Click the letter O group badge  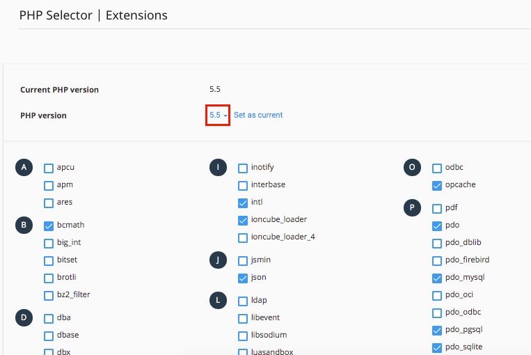(412, 167)
